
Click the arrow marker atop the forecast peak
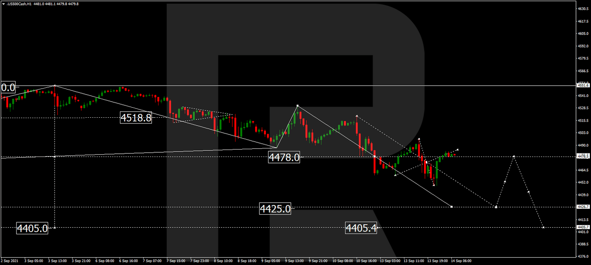514,155
